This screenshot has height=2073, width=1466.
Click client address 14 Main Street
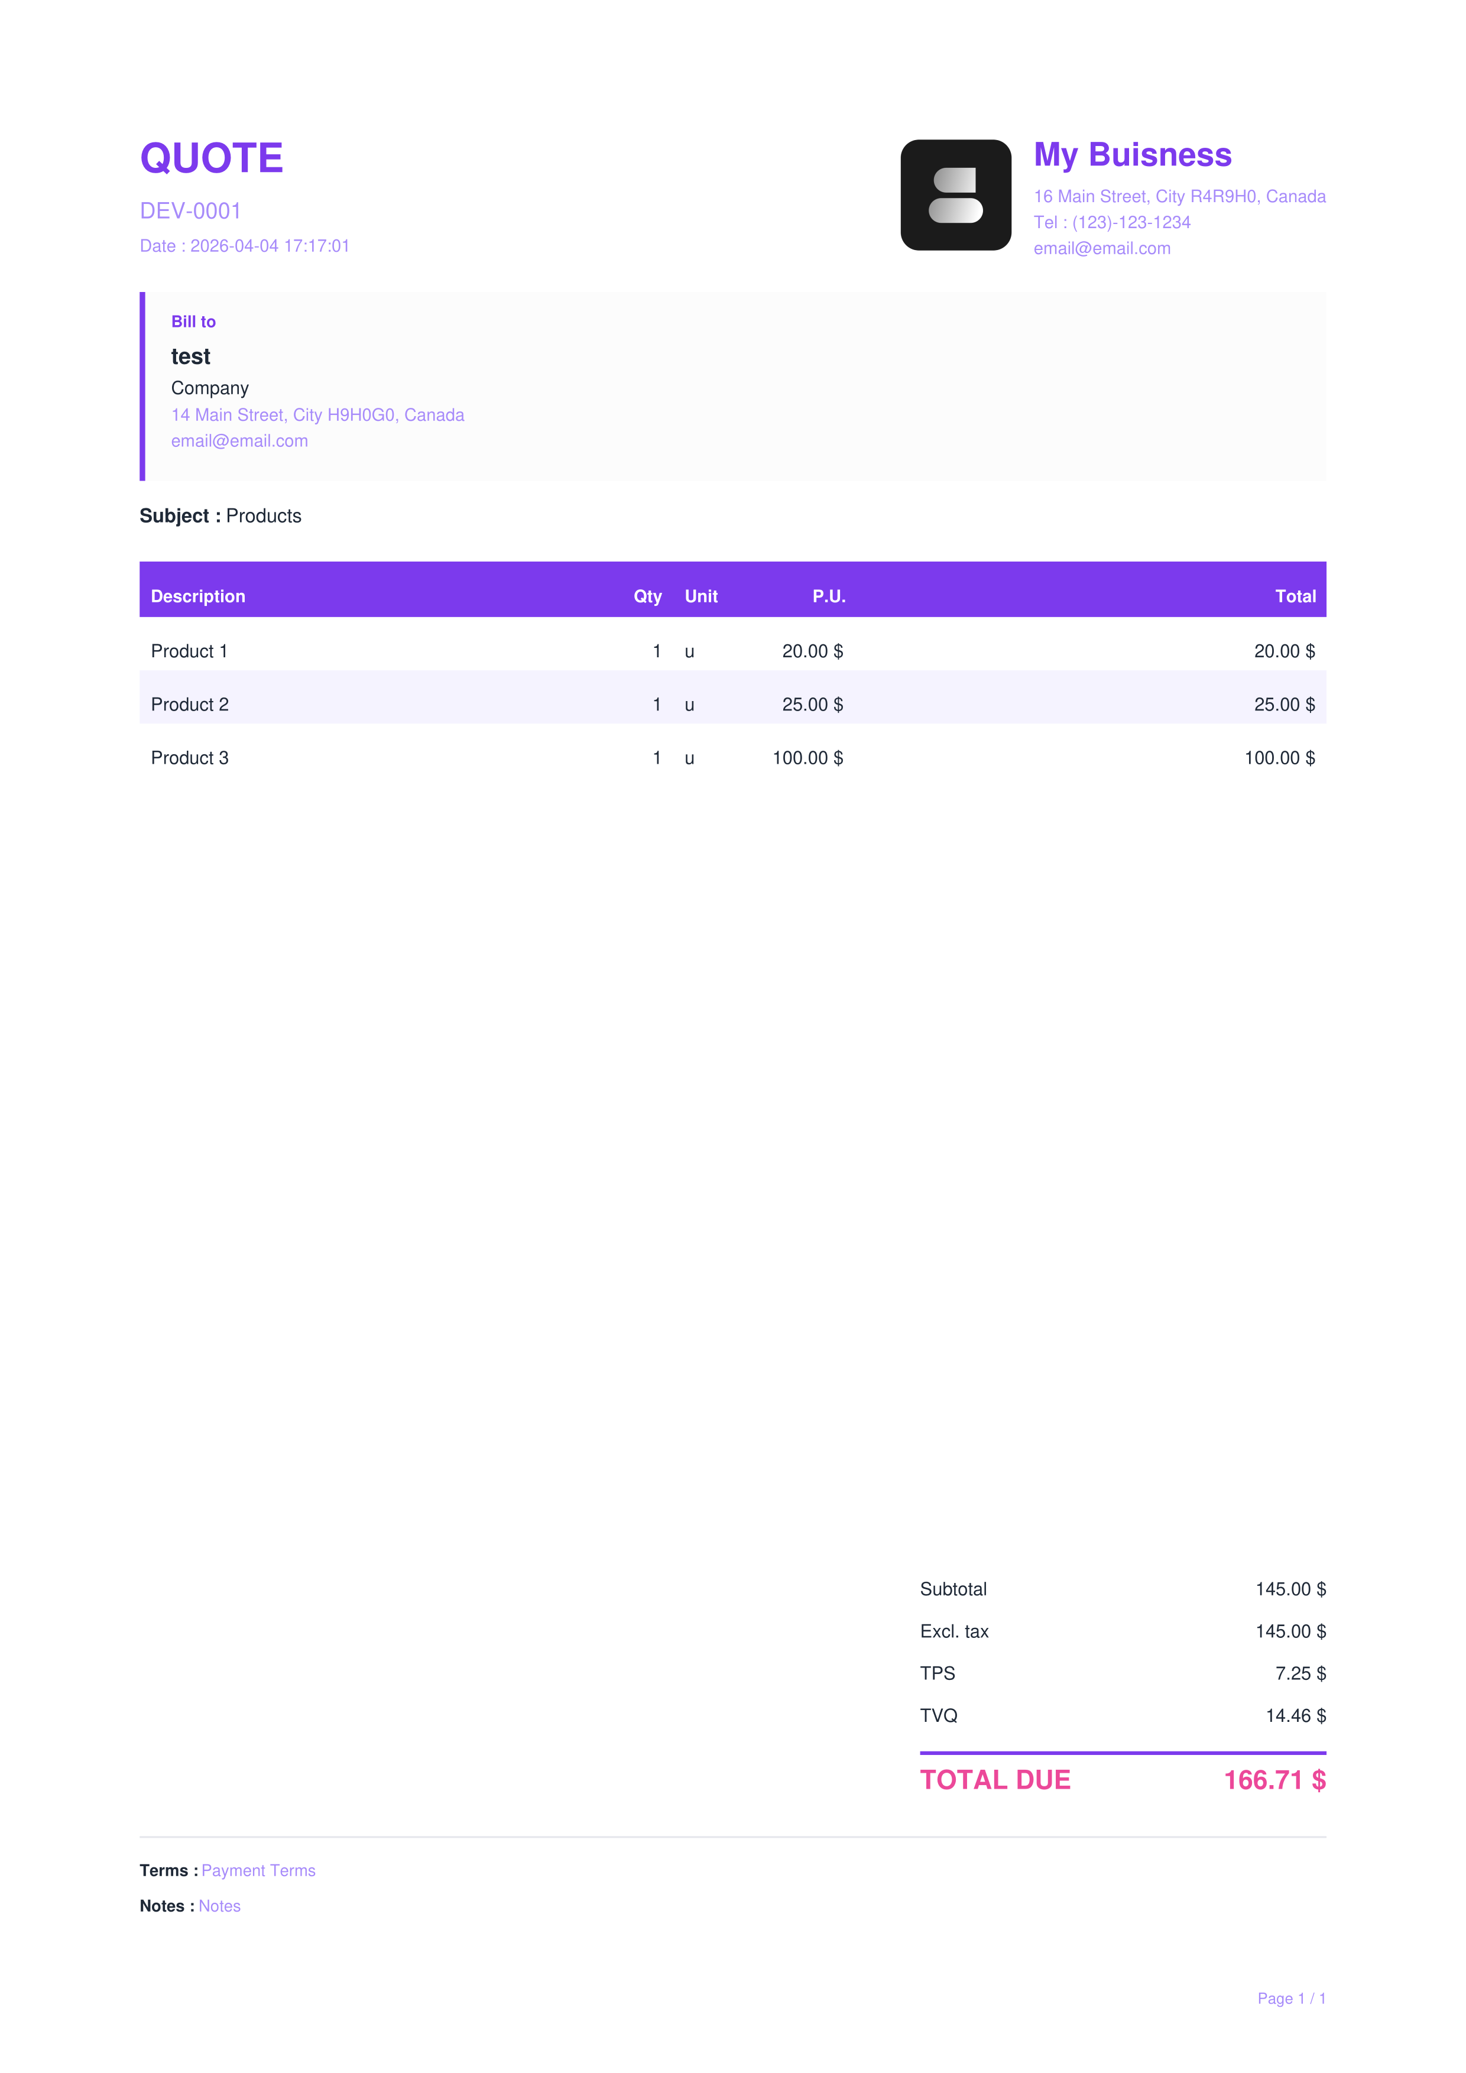[318, 414]
